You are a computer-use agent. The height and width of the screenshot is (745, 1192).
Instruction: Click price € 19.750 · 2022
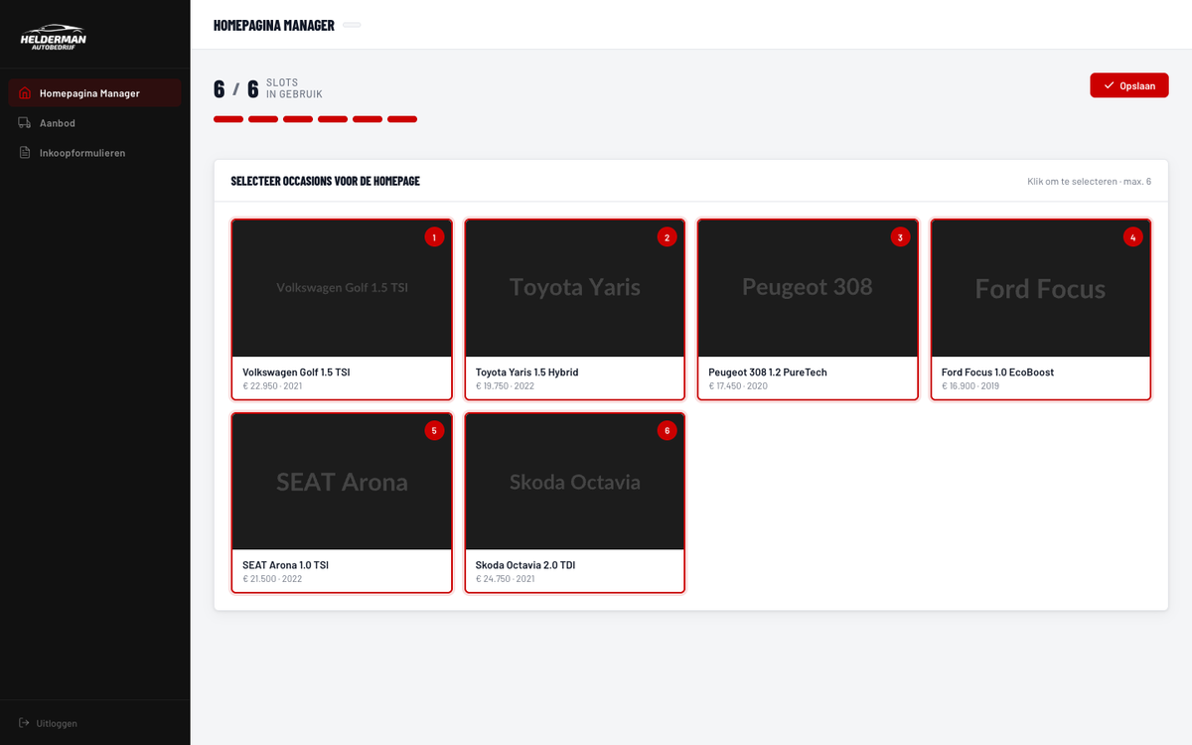(x=506, y=385)
